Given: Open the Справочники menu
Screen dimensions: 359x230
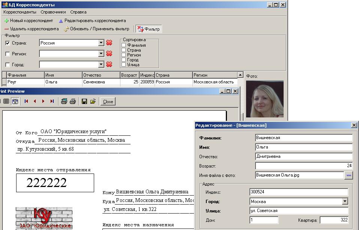Looking at the screenshot, I should click(x=53, y=12).
